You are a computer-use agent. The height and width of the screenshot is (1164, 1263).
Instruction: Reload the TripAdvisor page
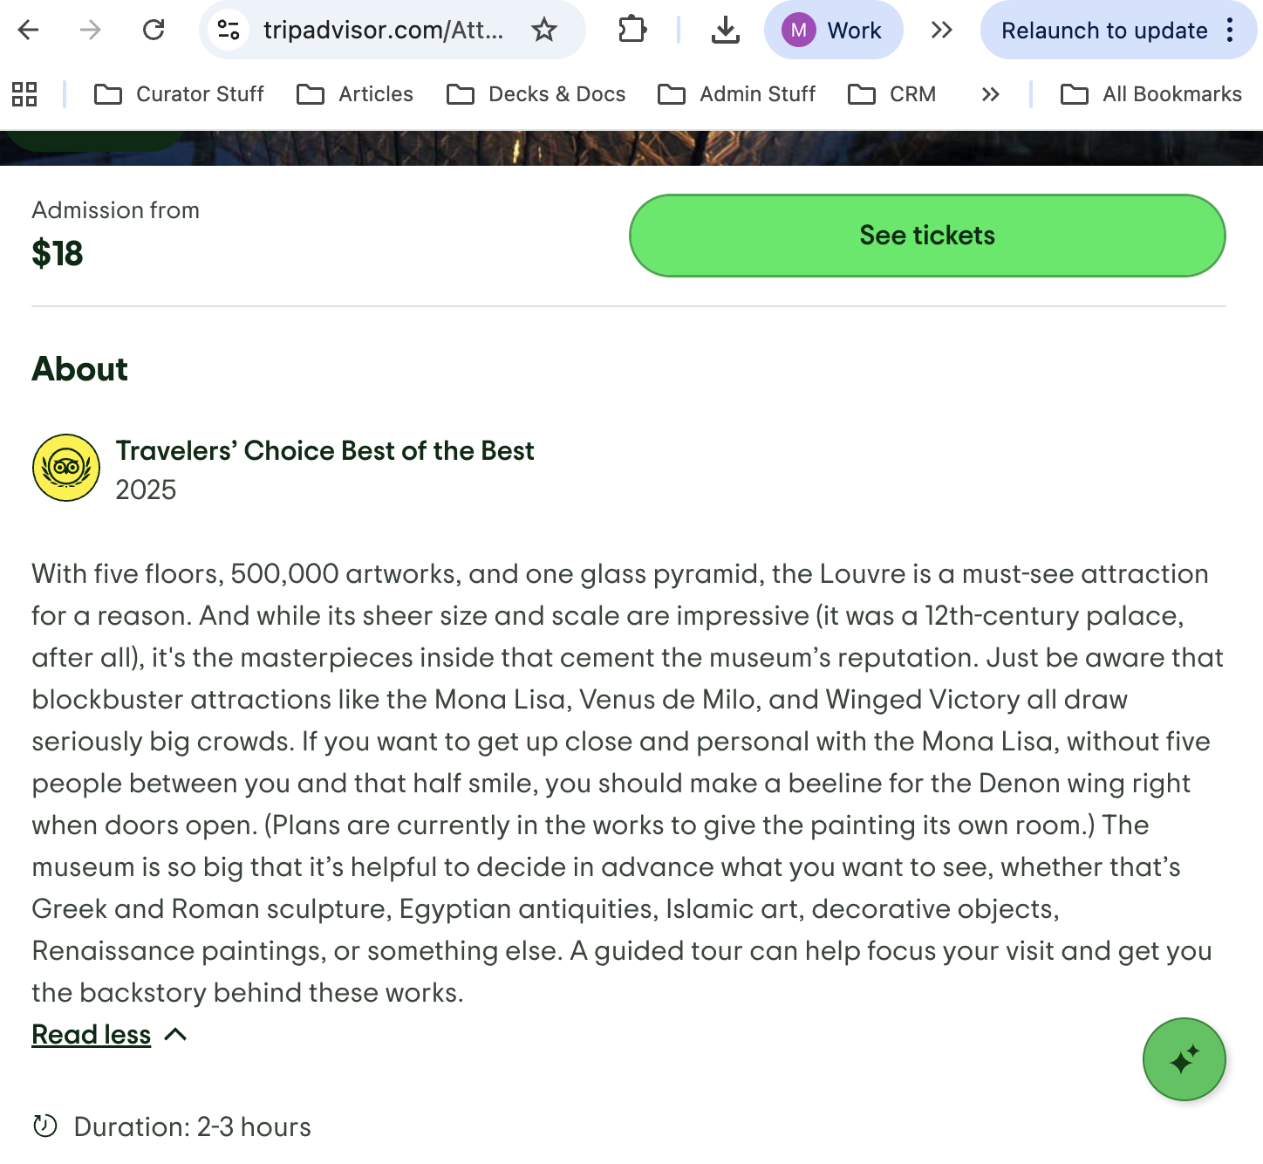[x=154, y=31]
